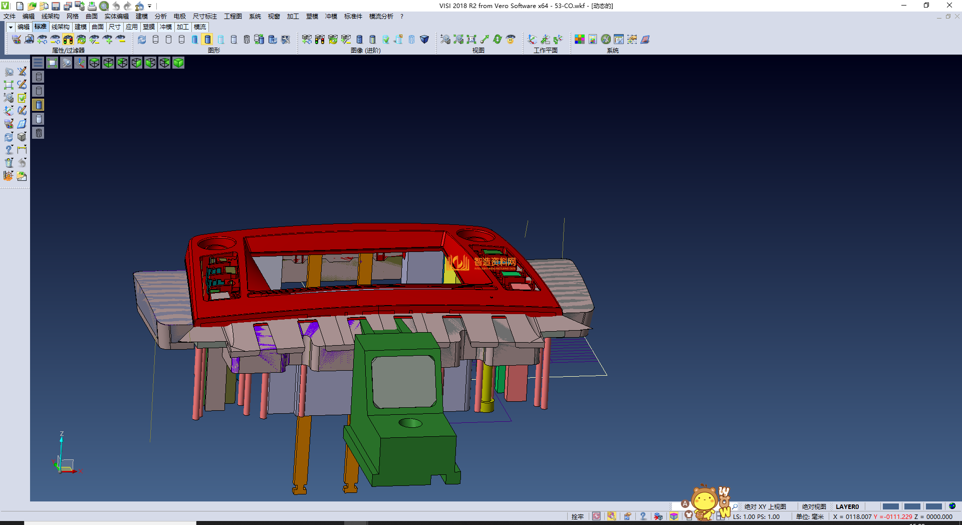962x525 pixels.
Task: Toggle the highlighted purple cube status bar button
Action: (674, 516)
